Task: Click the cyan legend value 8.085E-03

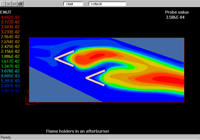Action: coord(10,76)
